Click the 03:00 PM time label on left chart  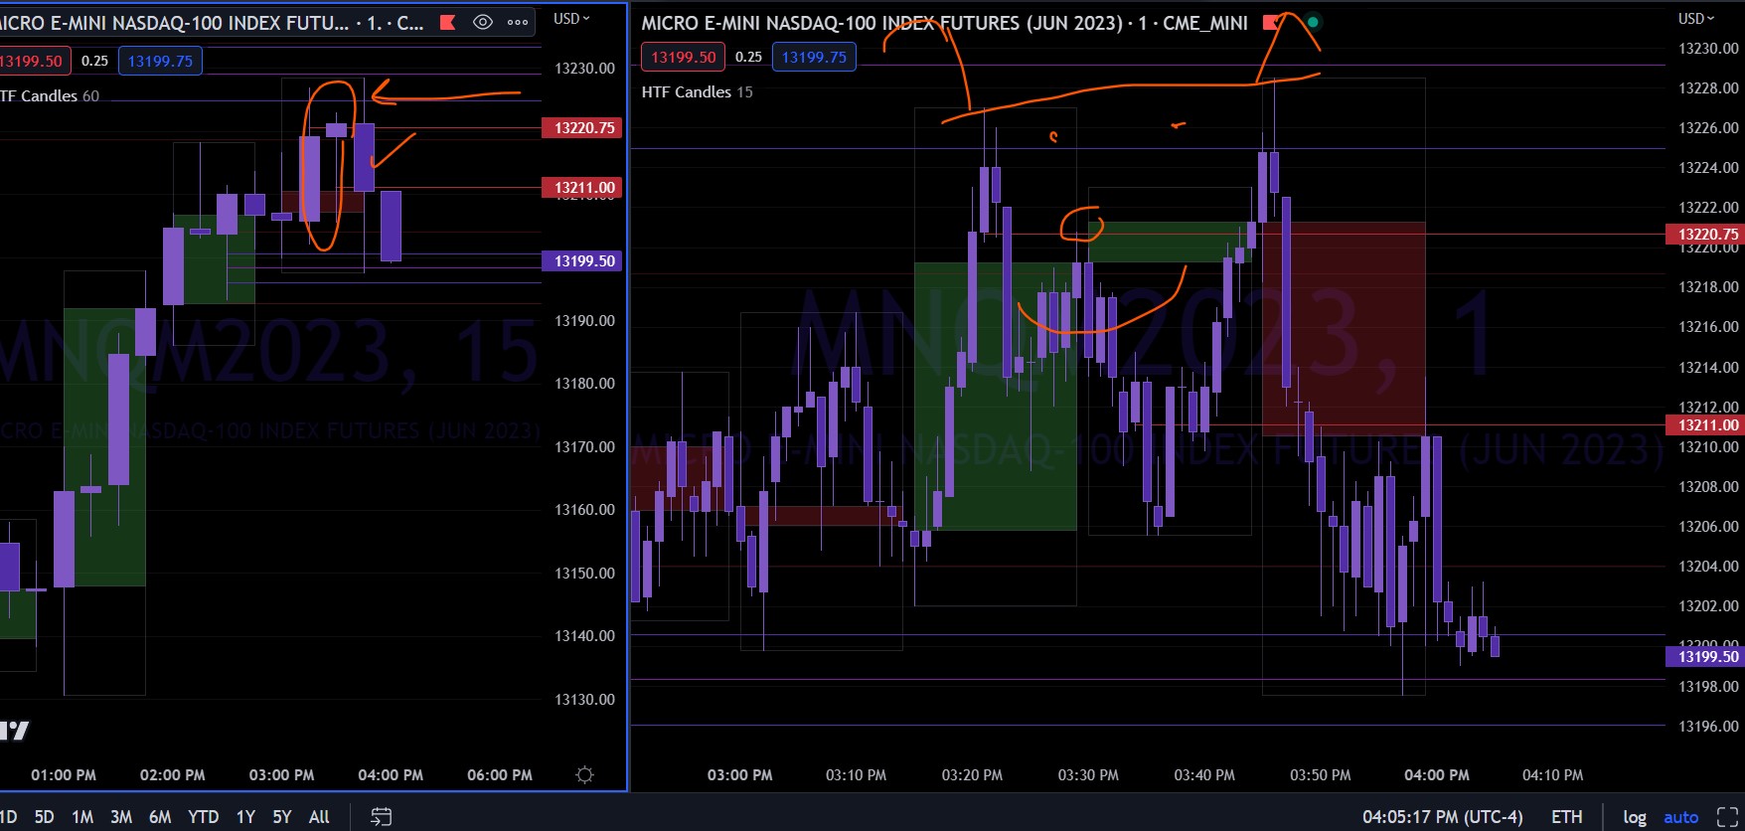281,775
